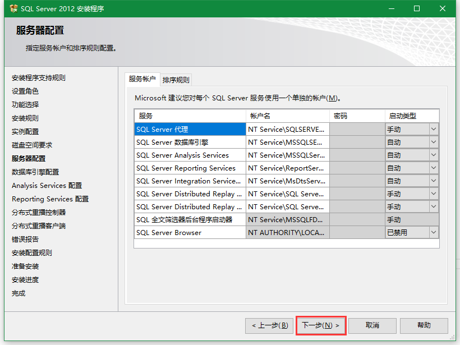Close the SQL Server 2012 setup window
This screenshot has width=460, height=345.
tap(443, 8)
